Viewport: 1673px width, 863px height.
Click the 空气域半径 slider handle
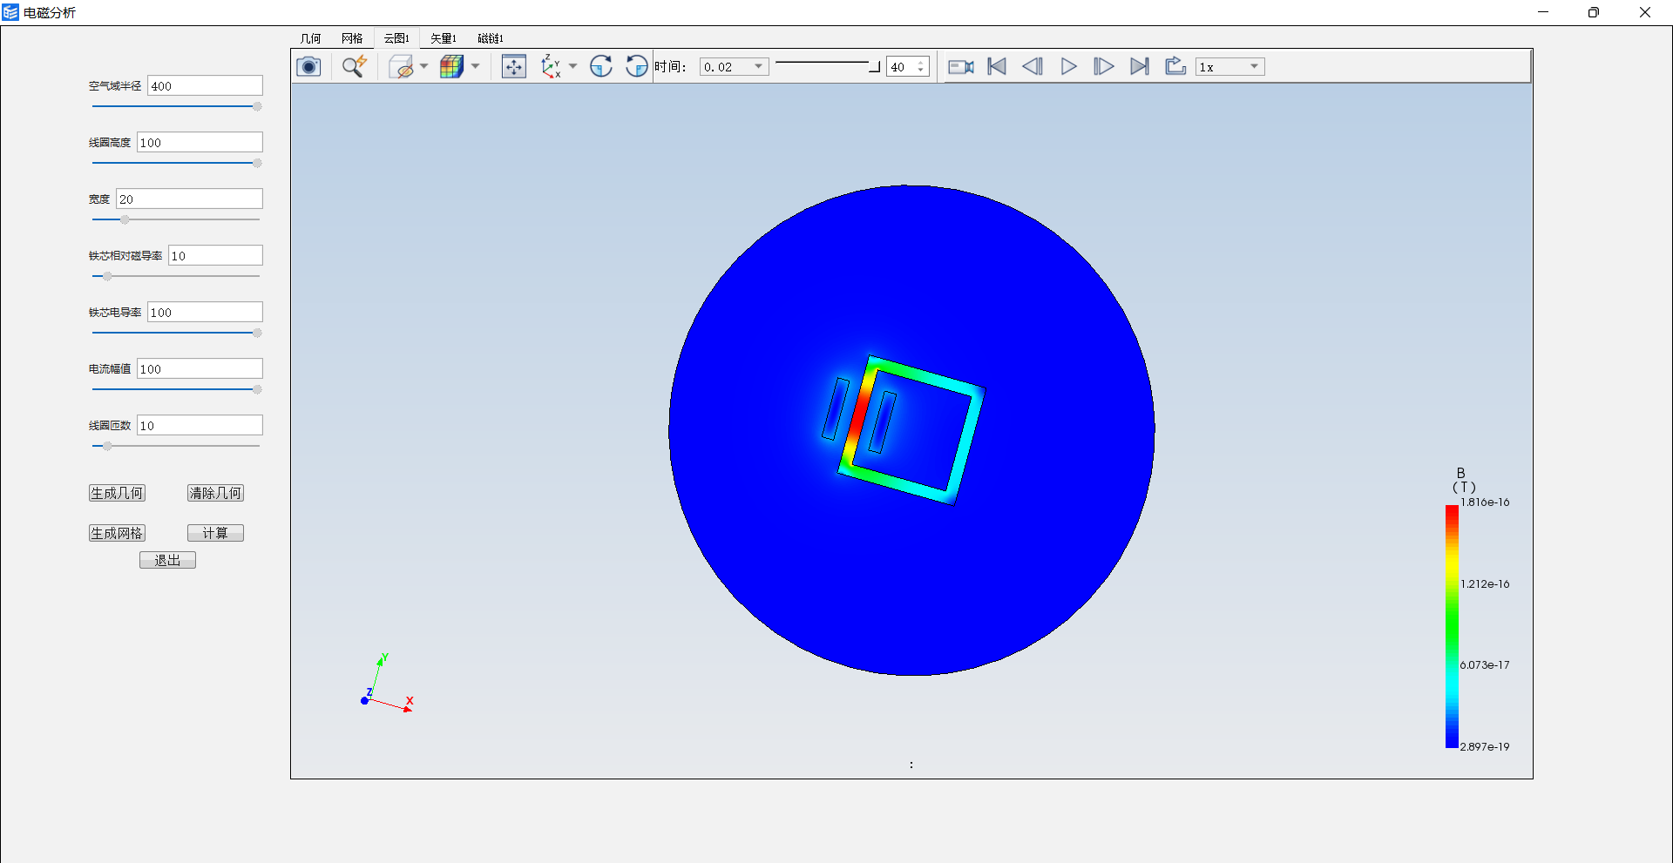point(257,106)
